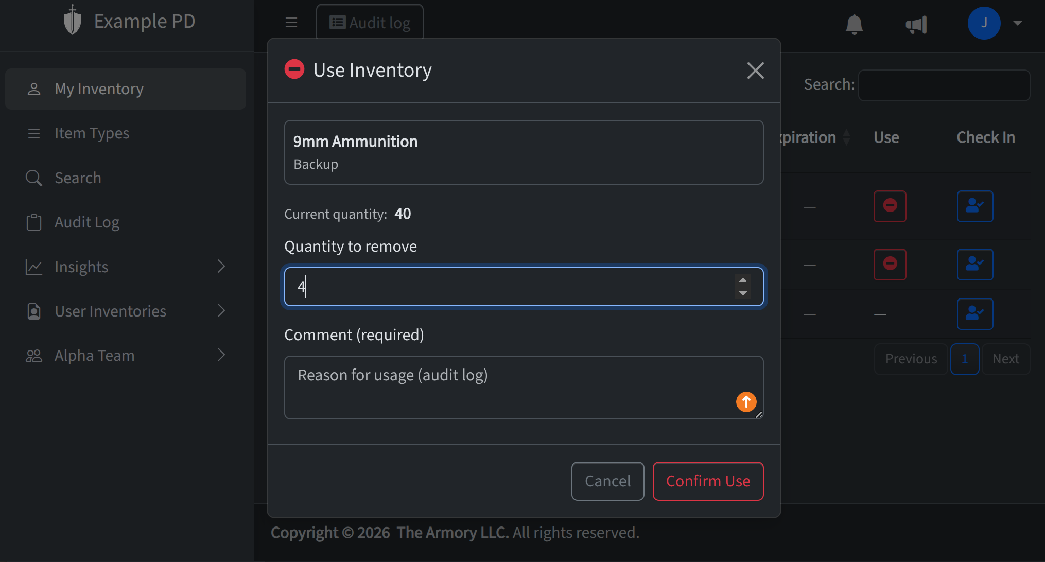The image size is (1045, 562).
Task: Open Item Types in the sidebar
Action: [x=92, y=133]
